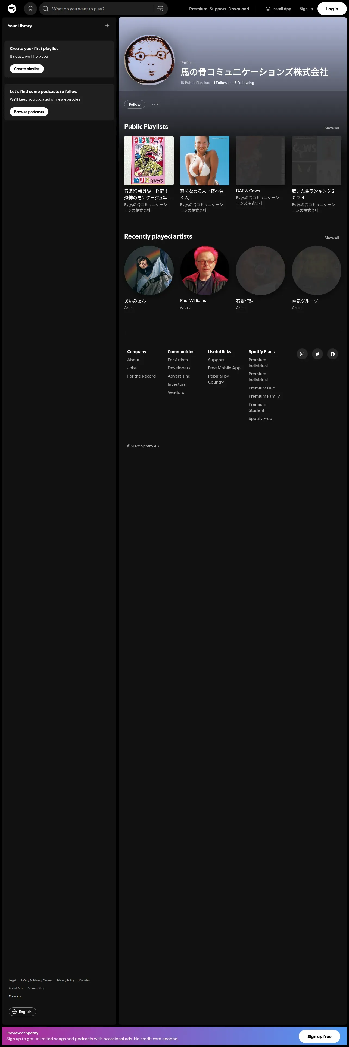Open Download in the top navigation
This screenshot has height=1047, width=349.
pyautogui.click(x=238, y=8)
